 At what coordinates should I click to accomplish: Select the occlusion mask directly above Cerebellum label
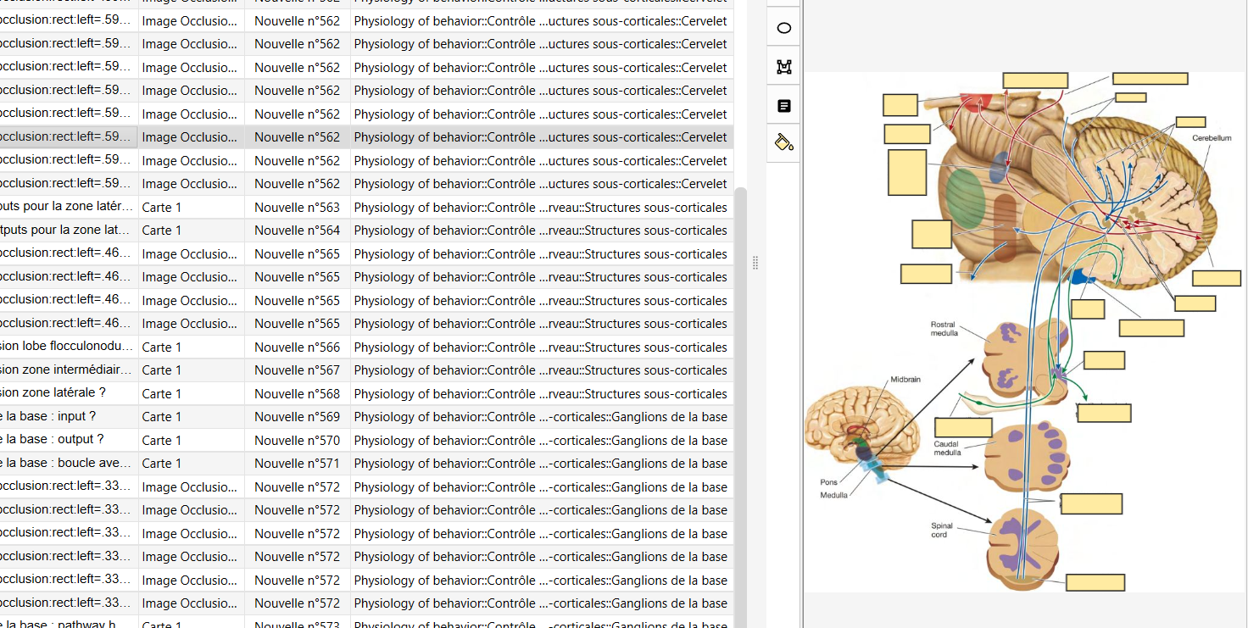point(1190,122)
